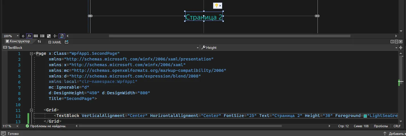Toggle snapping to snaplines crosshair icon
406x136 pixels.
point(55,36)
